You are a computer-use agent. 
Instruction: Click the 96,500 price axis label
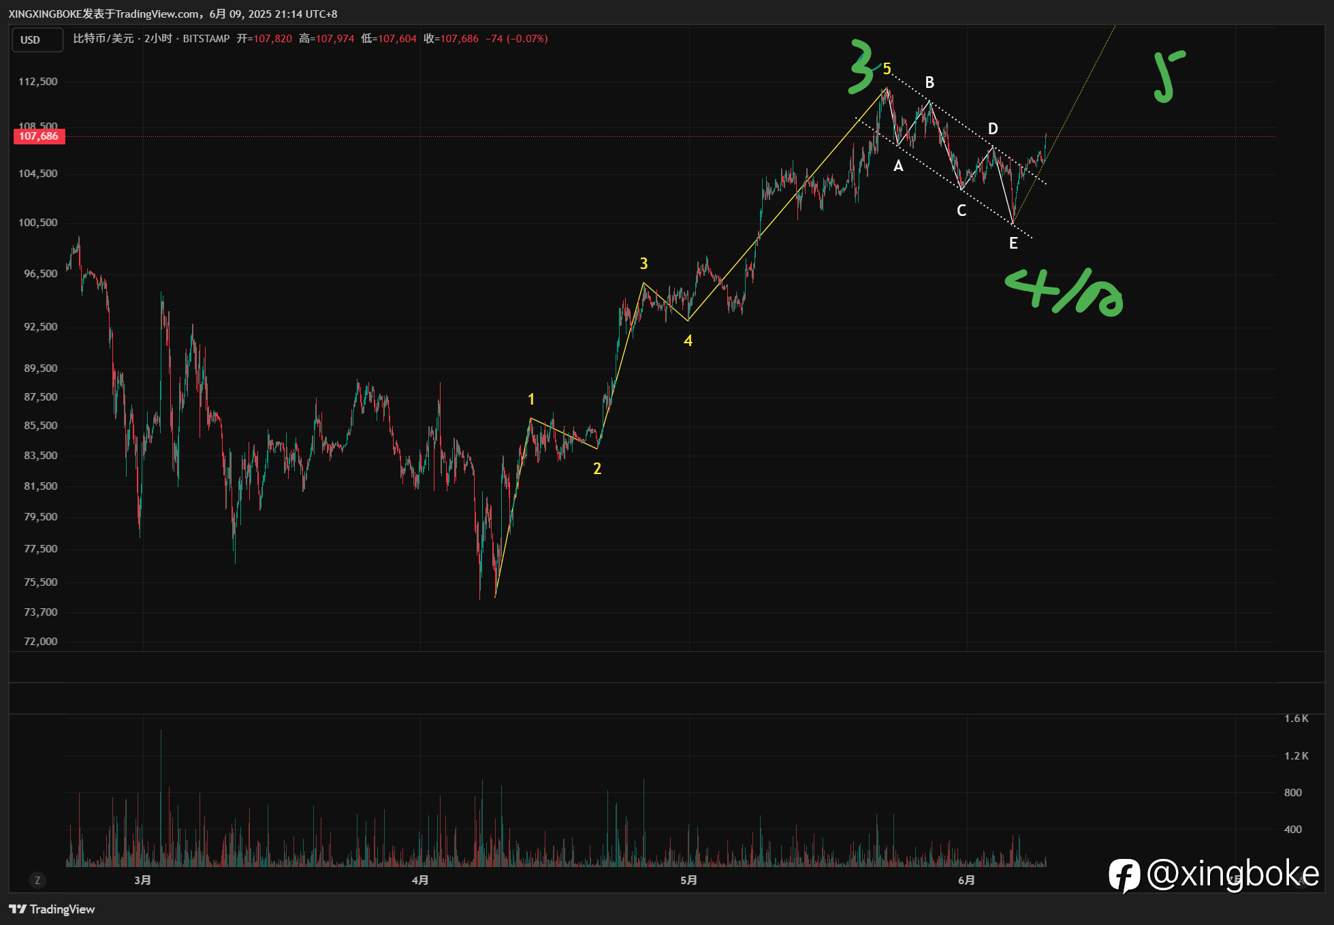point(41,274)
